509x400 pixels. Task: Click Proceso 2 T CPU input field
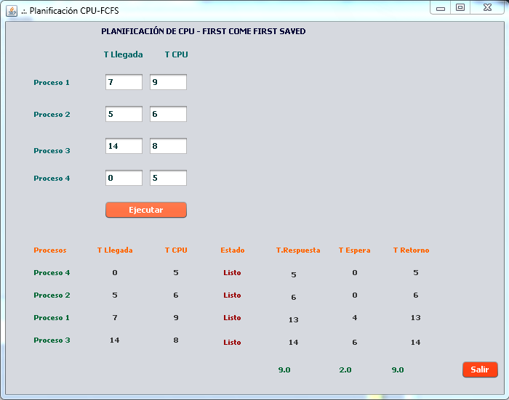pos(168,114)
